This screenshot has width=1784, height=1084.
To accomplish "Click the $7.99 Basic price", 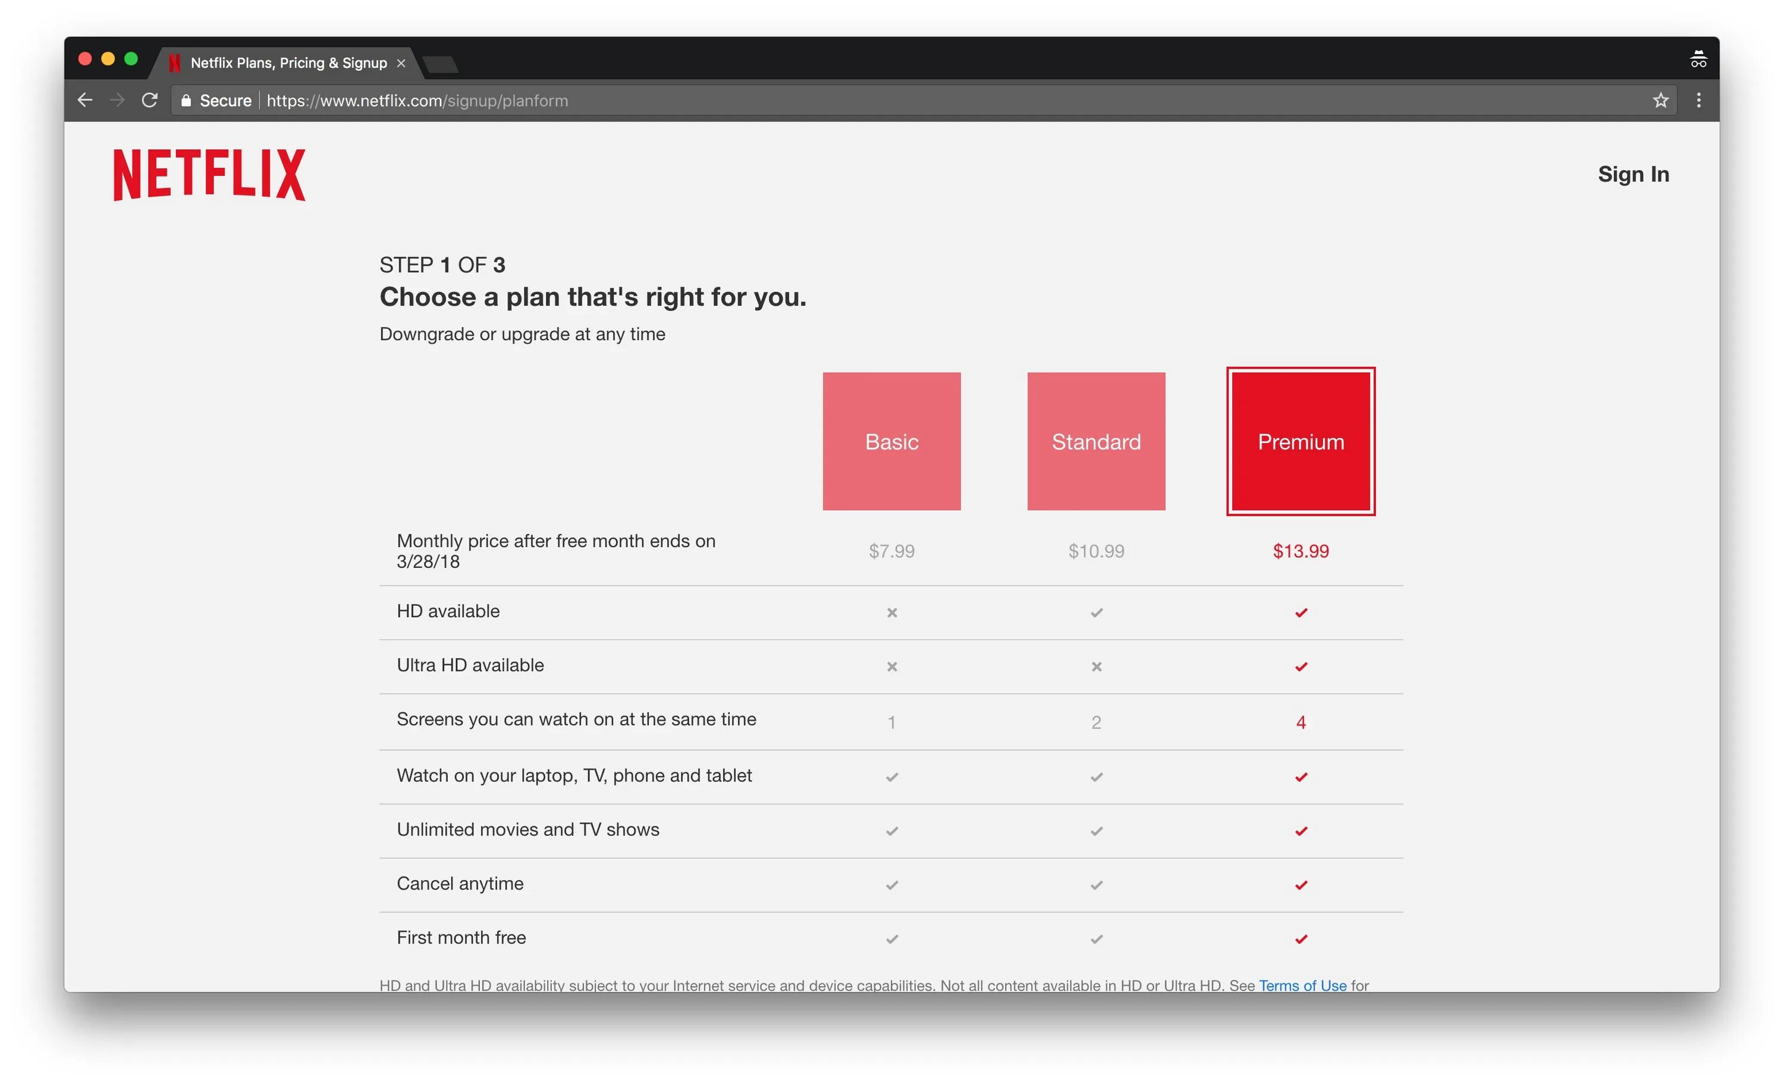I will (x=891, y=551).
